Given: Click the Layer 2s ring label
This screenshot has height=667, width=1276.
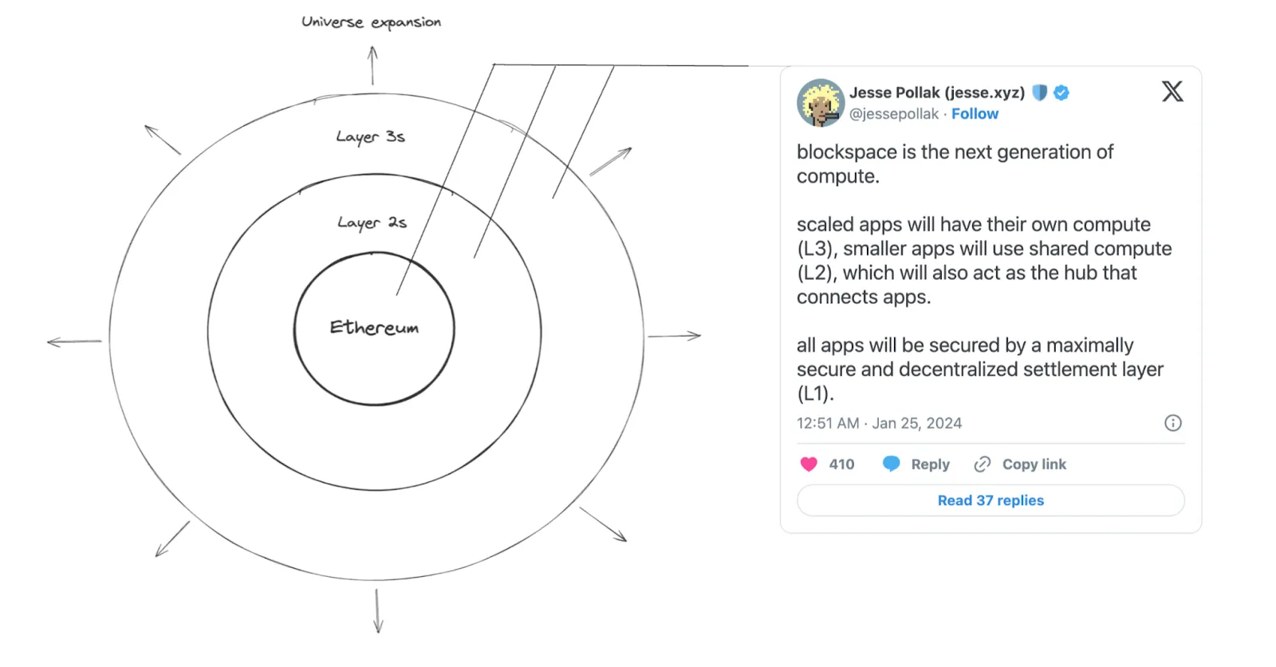Looking at the screenshot, I should pyautogui.click(x=372, y=223).
